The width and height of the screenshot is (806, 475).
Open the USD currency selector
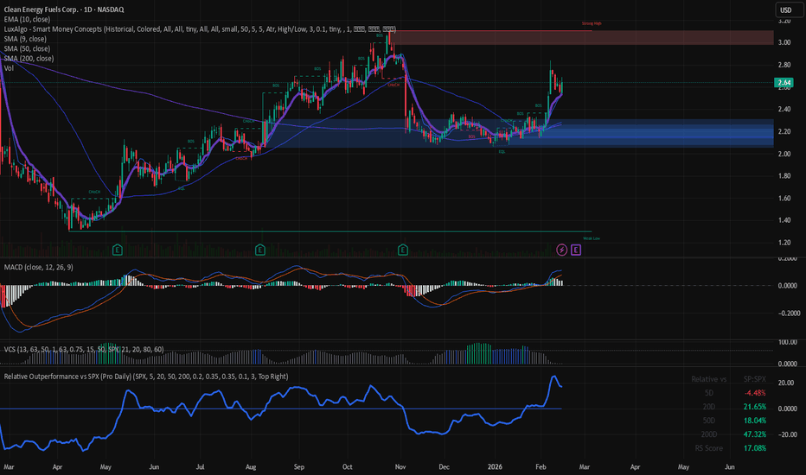[789, 9]
